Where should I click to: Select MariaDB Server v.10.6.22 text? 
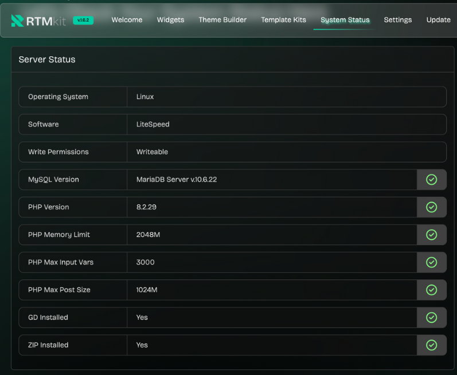pyautogui.click(x=177, y=180)
